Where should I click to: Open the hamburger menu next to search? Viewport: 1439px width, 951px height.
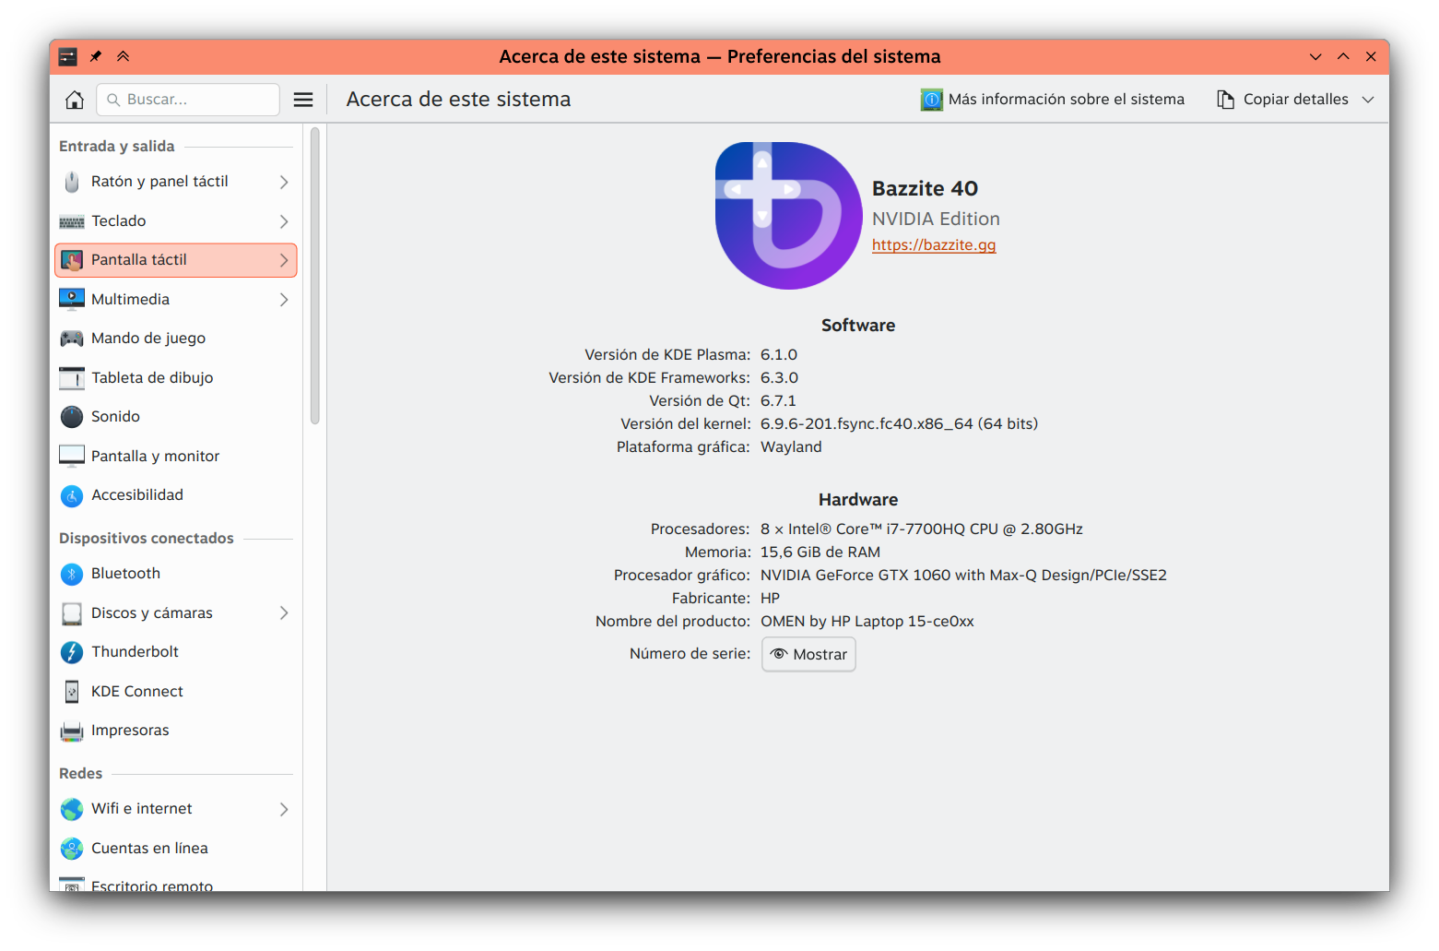click(303, 100)
